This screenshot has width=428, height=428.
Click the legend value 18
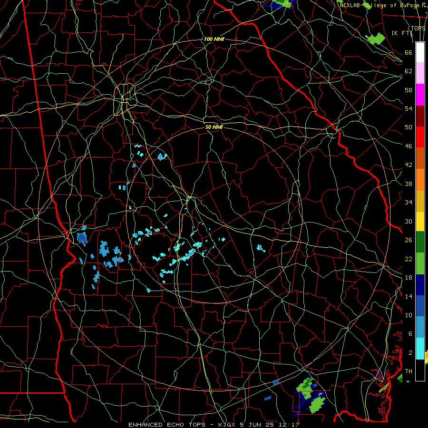[x=409, y=278]
